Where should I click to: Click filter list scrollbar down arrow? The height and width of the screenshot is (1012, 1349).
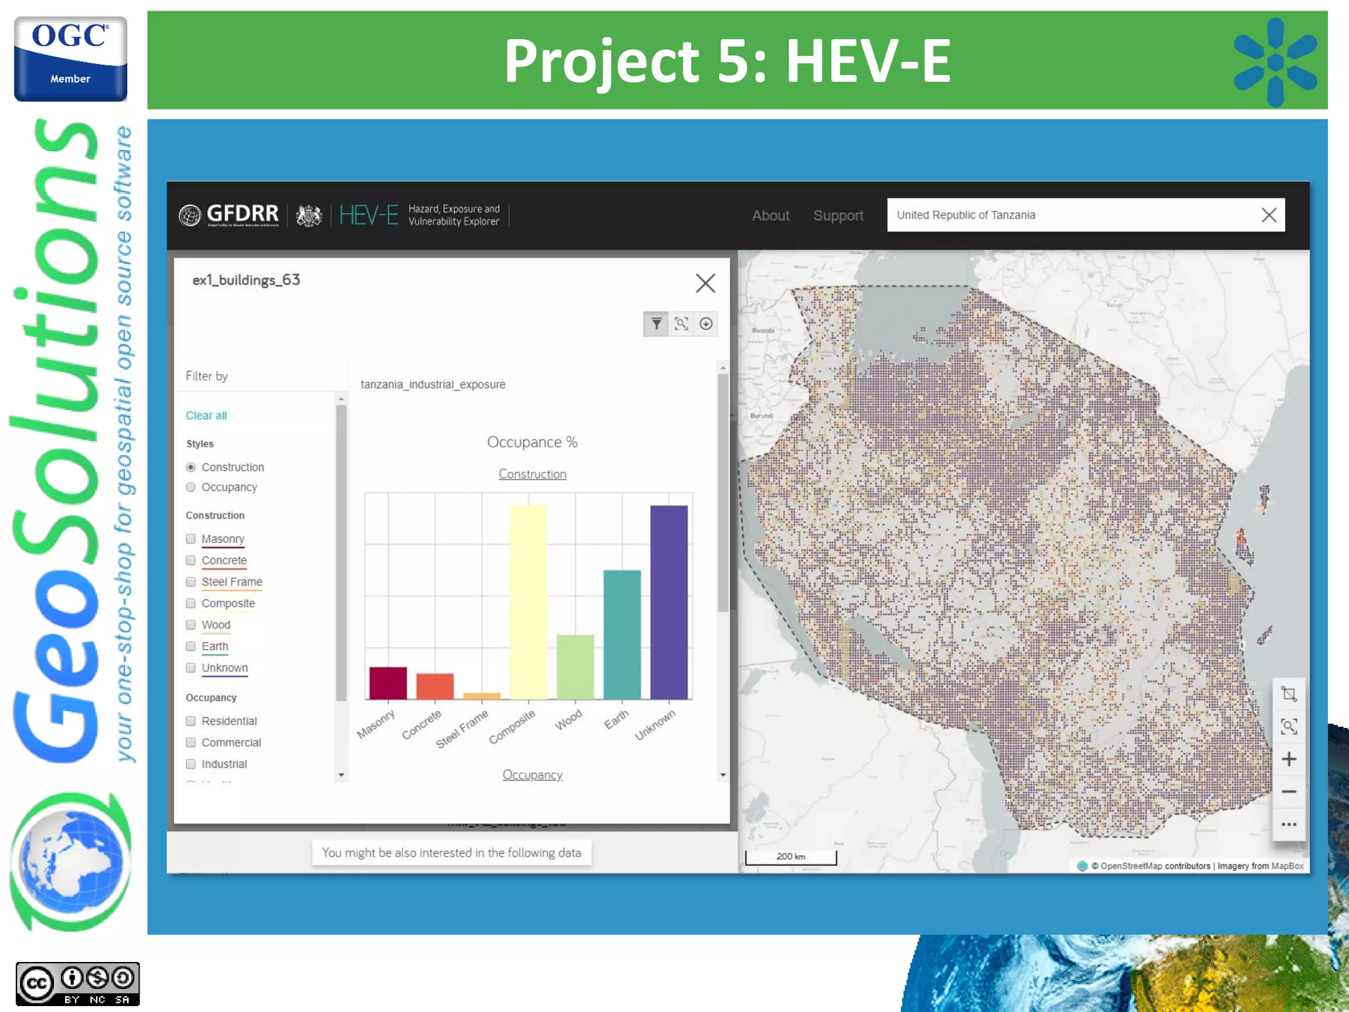341,775
